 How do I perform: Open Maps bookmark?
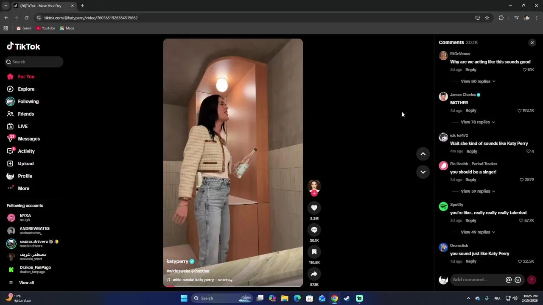point(67,28)
